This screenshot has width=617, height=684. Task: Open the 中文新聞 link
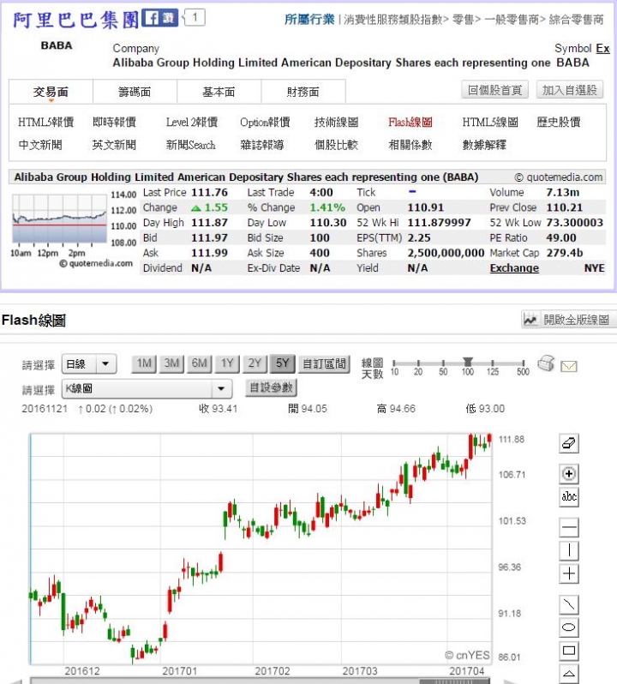point(40,145)
